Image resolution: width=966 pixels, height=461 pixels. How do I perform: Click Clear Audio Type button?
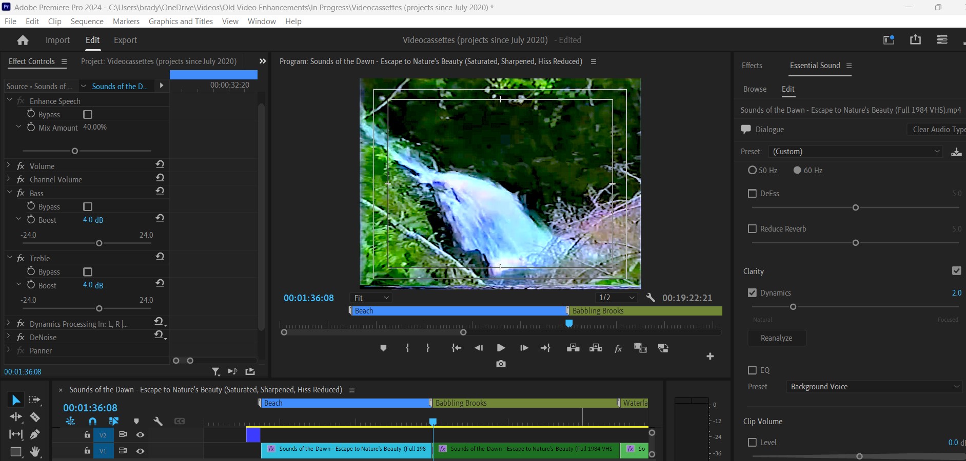[x=936, y=130]
